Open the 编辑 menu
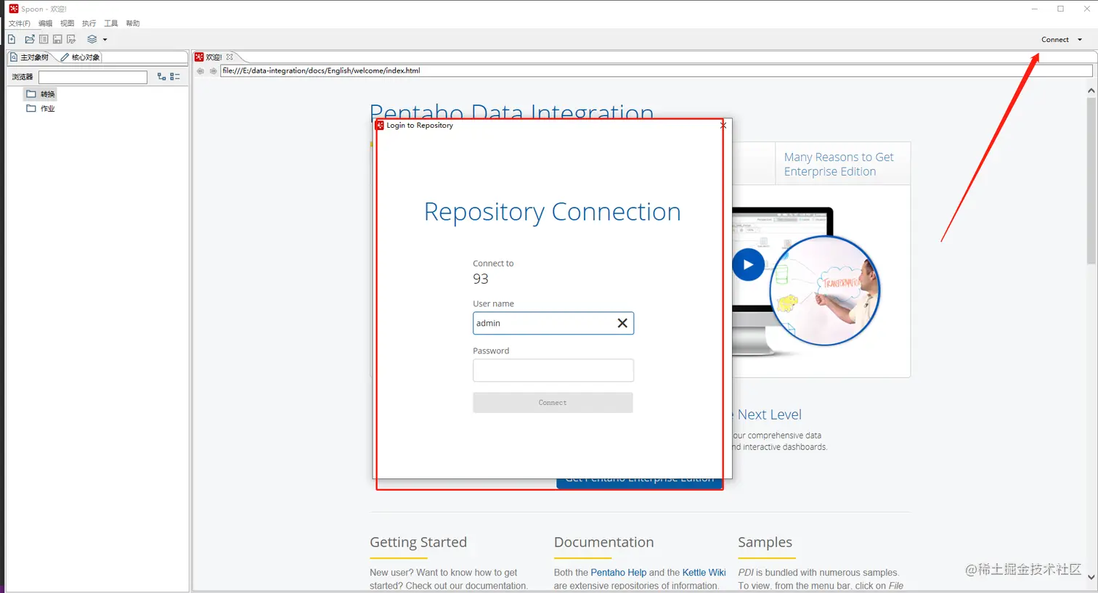The image size is (1098, 593). coord(45,23)
